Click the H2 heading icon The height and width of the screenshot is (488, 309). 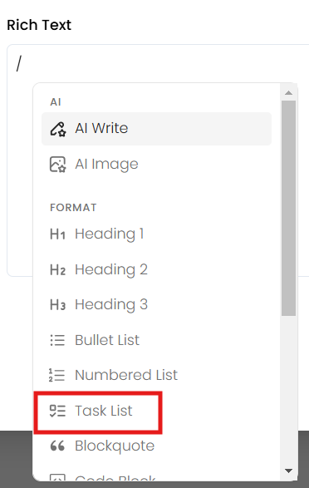click(58, 269)
